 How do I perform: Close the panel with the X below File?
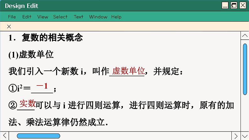(x=9, y=27)
